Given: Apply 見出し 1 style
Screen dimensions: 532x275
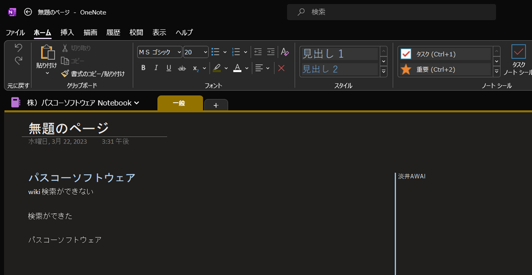Looking at the screenshot, I should (339, 54).
